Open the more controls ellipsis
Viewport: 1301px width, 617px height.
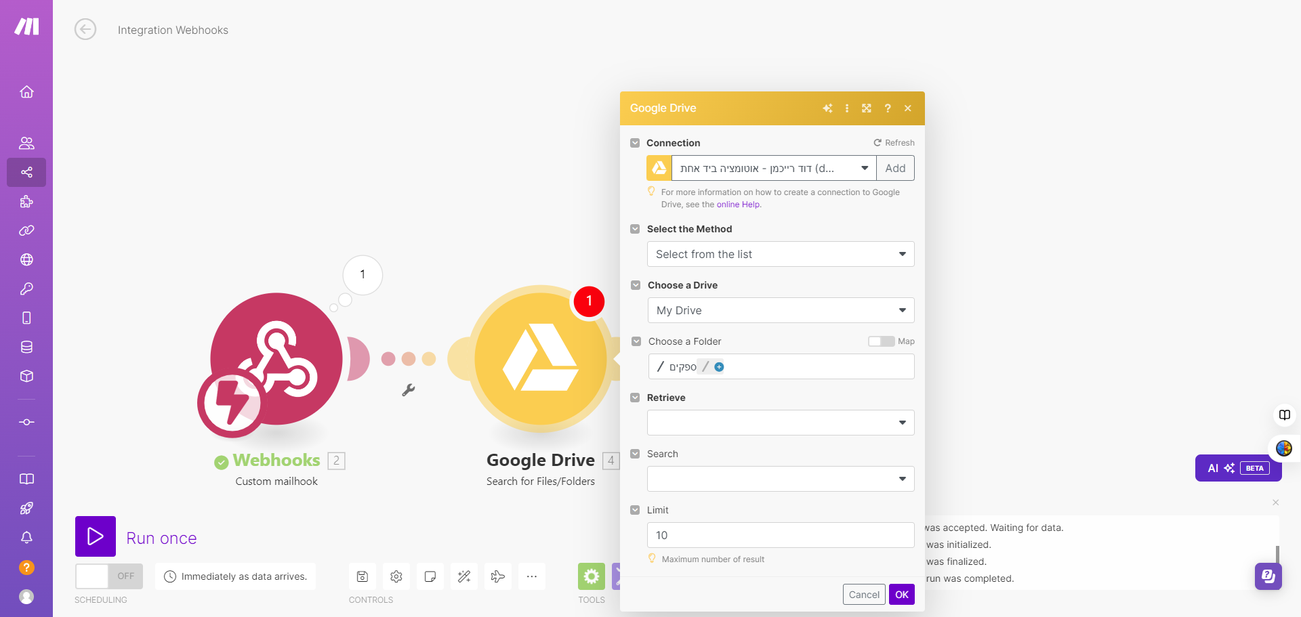[532, 576]
